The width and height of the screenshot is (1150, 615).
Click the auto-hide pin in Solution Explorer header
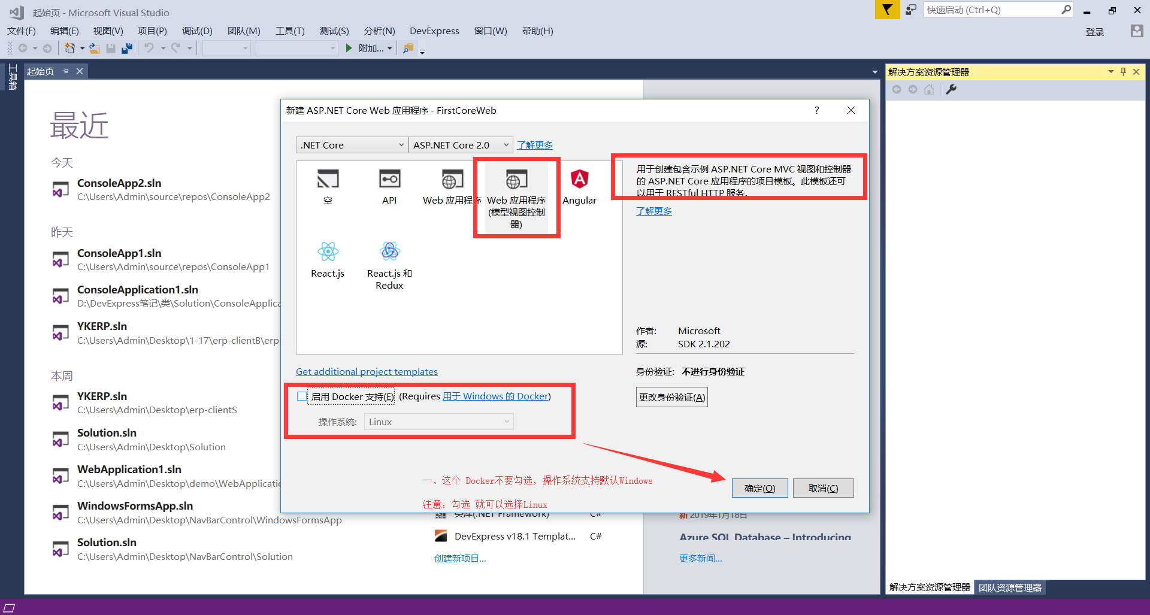[1123, 72]
